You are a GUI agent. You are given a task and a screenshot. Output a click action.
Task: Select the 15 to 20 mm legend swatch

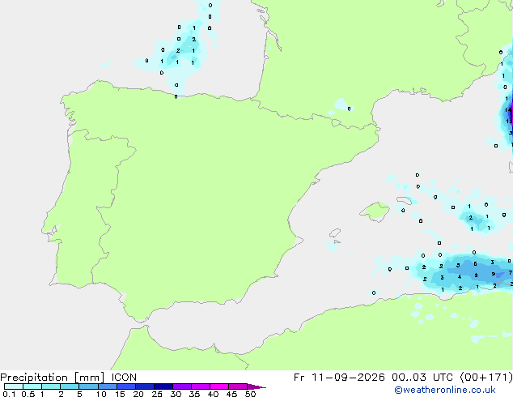coord(126,386)
